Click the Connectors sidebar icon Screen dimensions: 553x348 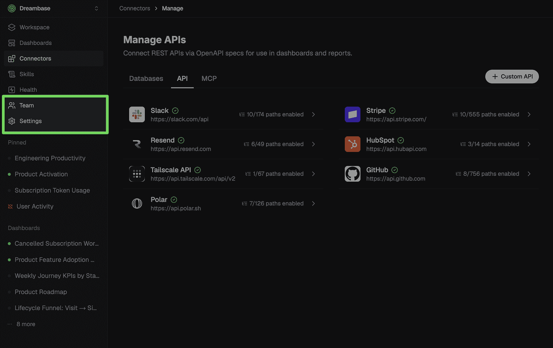12,59
